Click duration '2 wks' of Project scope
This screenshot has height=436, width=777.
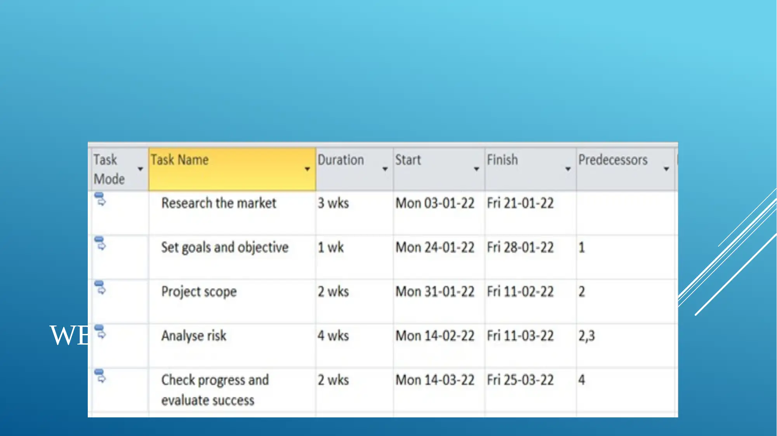click(333, 291)
